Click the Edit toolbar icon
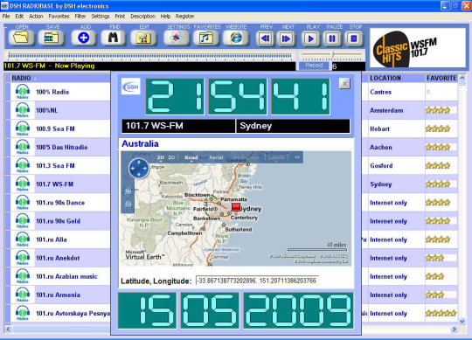The height and width of the screenshot is (340, 472). tap(143, 38)
